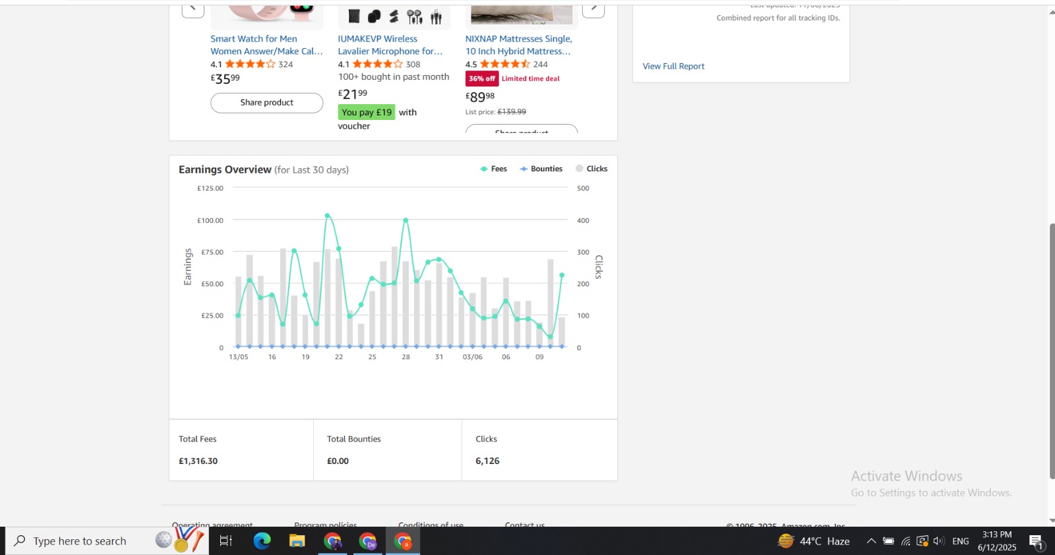The height and width of the screenshot is (555, 1055).
Task: Toggle the Fees series in chart legend
Action: (x=494, y=169)
